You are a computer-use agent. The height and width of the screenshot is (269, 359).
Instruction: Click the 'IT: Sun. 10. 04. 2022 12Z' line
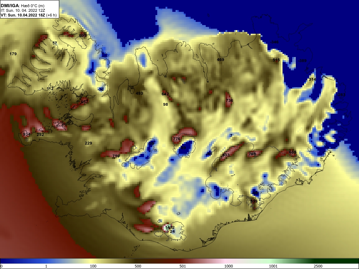(x=23, y=10)
